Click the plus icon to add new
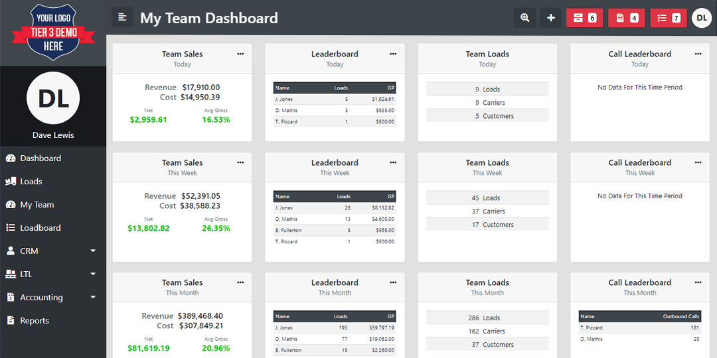 pyautogui.click(x=551, y=18)
